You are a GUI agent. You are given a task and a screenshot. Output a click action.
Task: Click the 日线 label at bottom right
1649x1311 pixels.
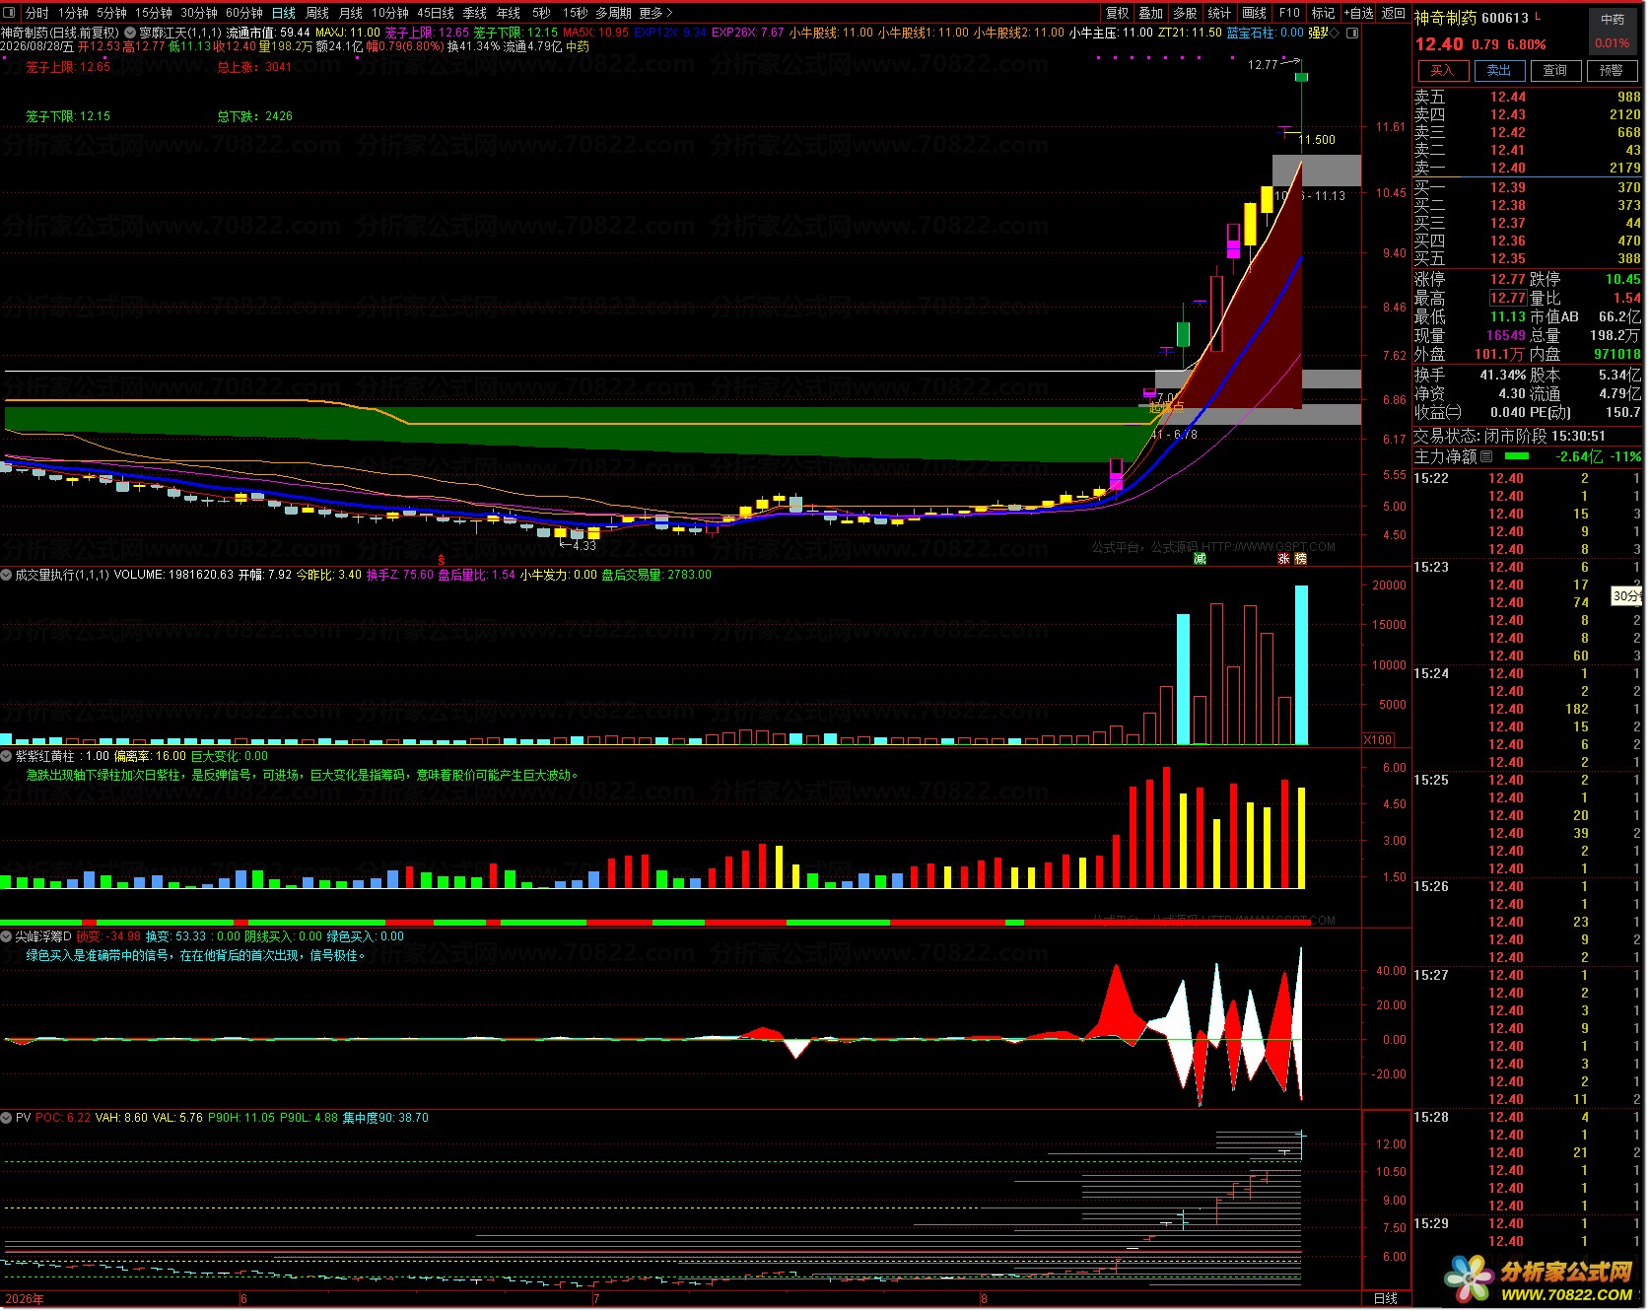1386,1299
